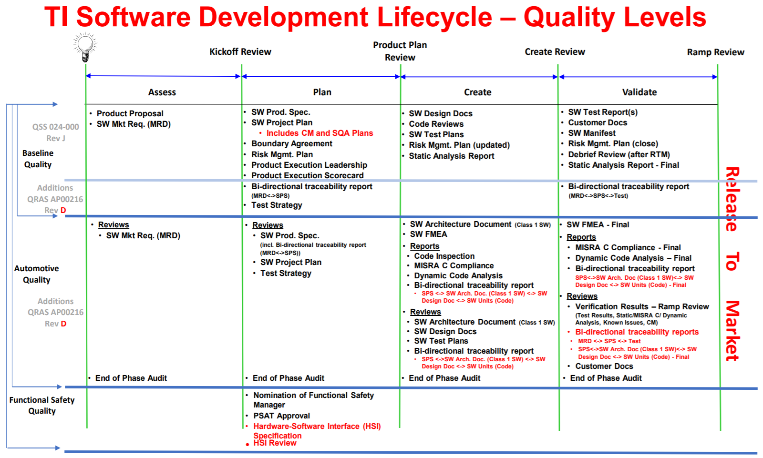The image size is (763, 458).
Task: Click 'SW Mkt Req. (MRD)' under Assess Reviews
Action: point(143,235)
